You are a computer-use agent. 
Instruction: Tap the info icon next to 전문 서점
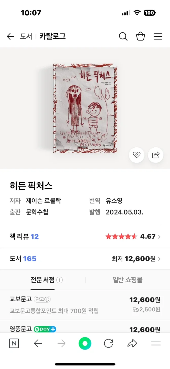pos(59,280)
